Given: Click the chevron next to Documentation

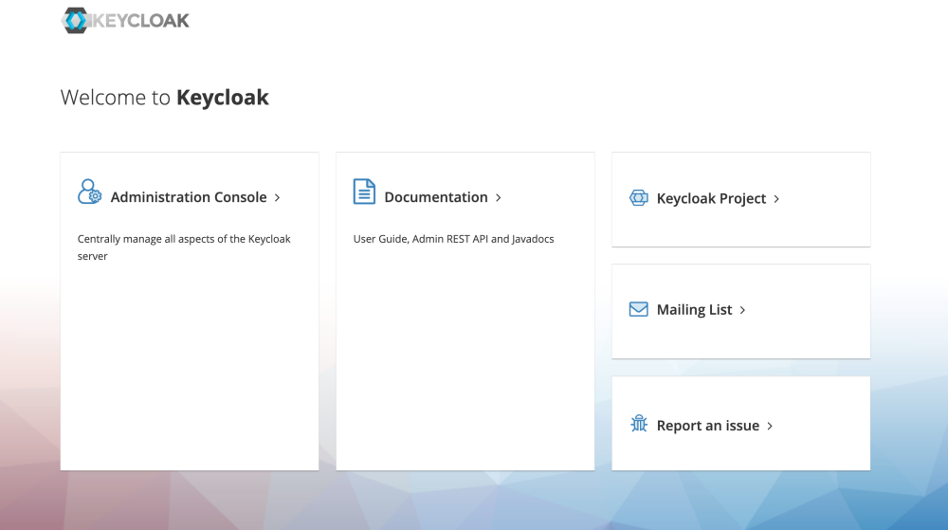Looking at the screenshot, I should [x=499, y=197].
